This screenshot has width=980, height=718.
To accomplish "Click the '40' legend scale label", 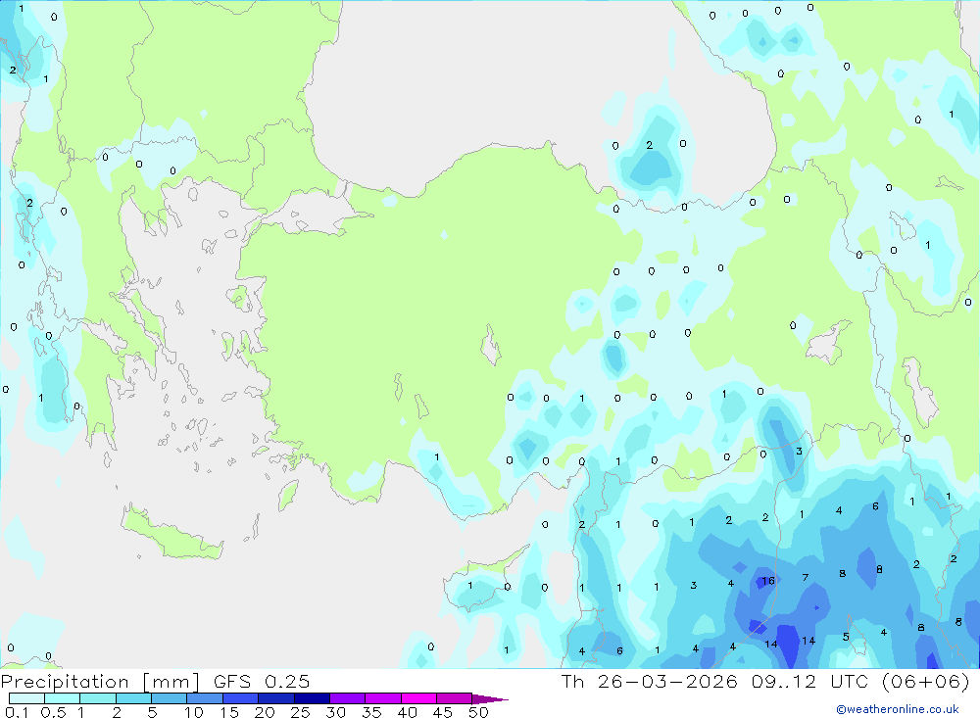I will [x=407, y=712].
